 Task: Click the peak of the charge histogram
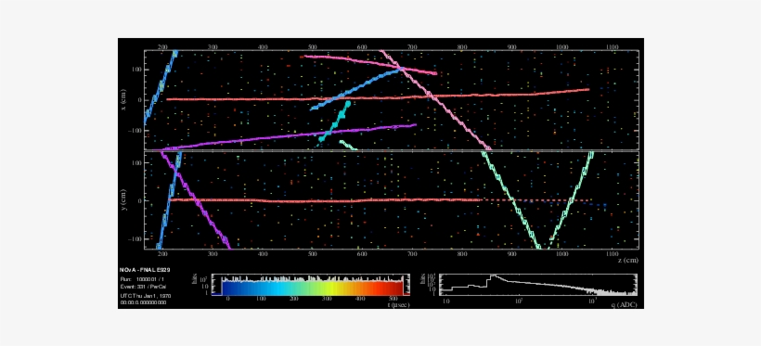click(x=493, y=276)
